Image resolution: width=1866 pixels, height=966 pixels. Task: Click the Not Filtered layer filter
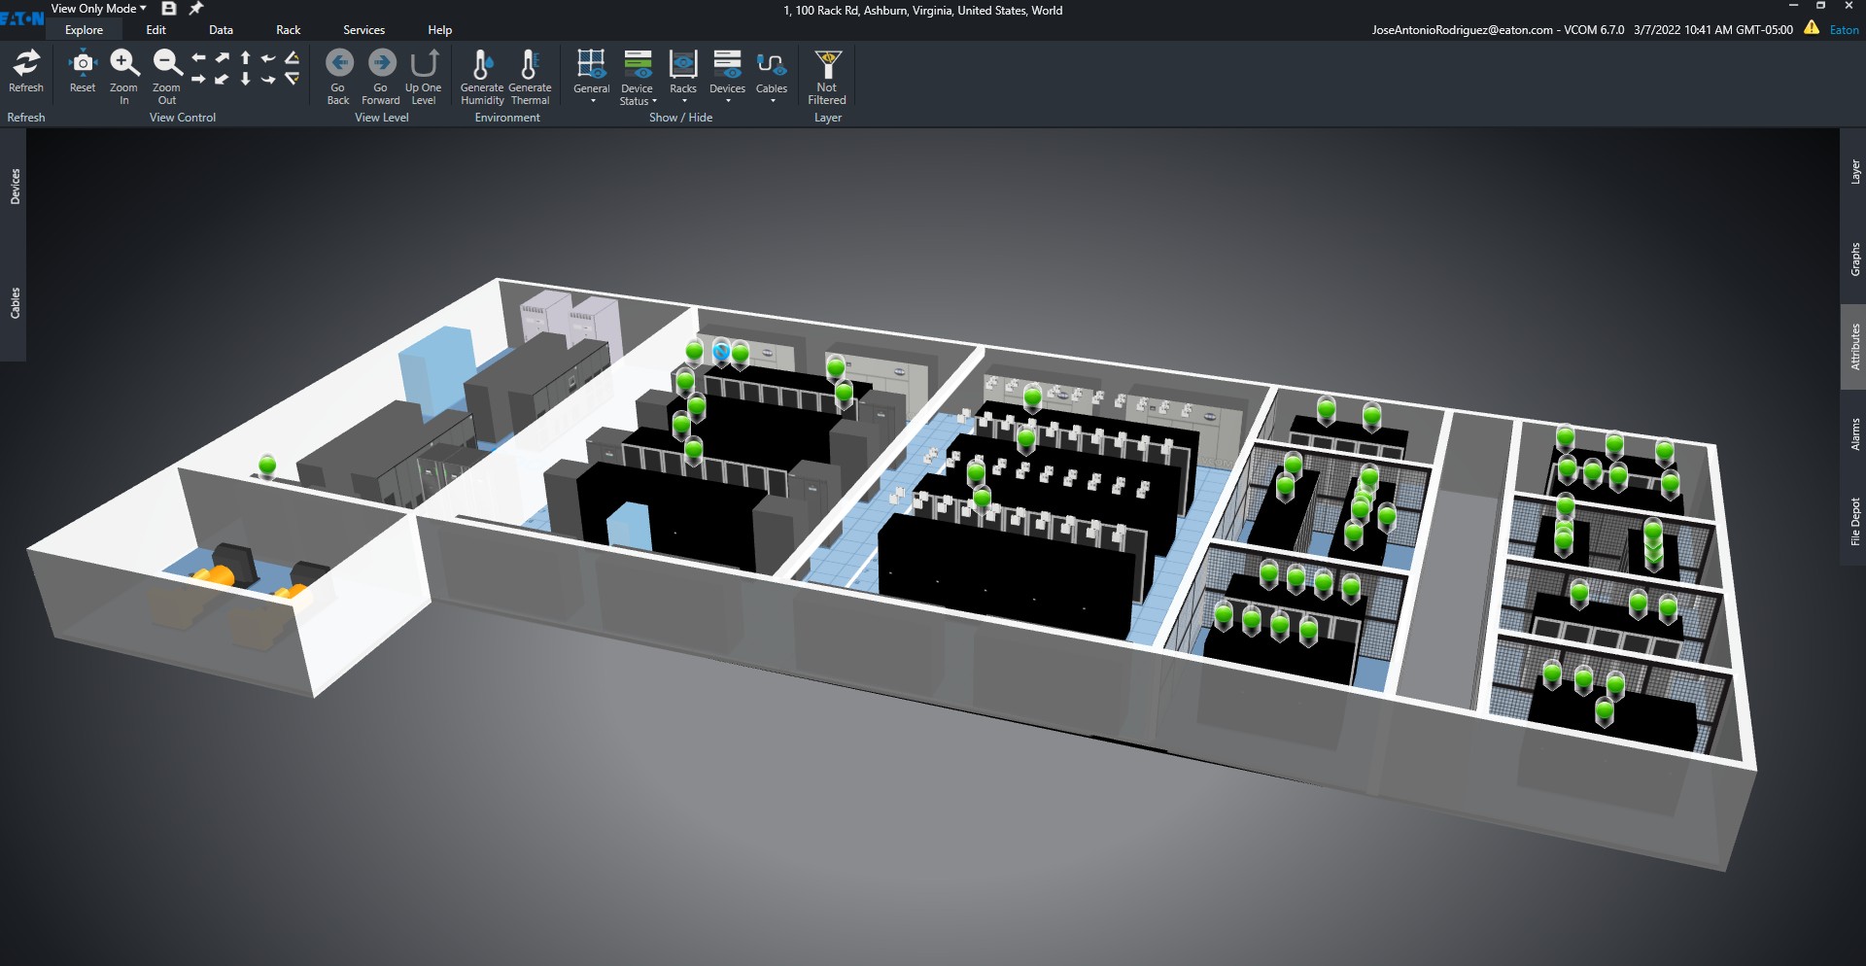click(x=827, y=66)
